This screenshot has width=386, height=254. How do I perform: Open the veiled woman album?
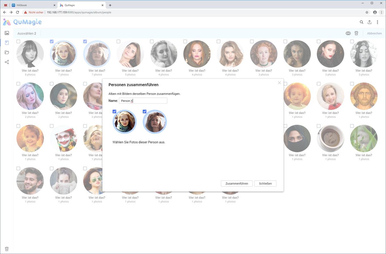(297, 139)
